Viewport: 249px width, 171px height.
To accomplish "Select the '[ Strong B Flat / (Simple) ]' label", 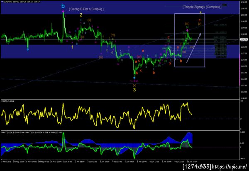I will 86,9.
